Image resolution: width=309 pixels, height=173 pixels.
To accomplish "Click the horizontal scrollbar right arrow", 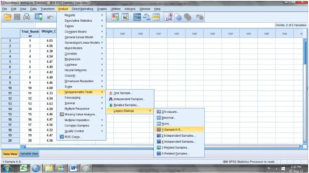I will [x=301, y=146].
